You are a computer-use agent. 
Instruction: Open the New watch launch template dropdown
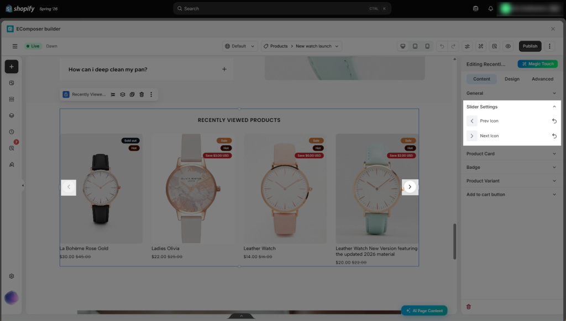click(317, 46)
